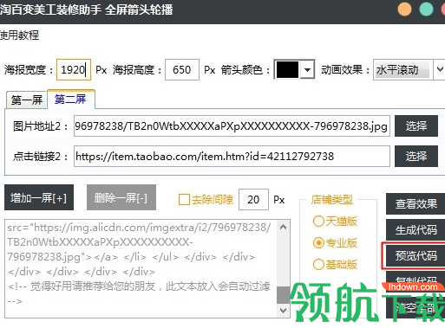This screenshot has height=328, width=445.
Task: Open the 动画效果 combo box 水平滚动
Action: (x=409, y=69)
